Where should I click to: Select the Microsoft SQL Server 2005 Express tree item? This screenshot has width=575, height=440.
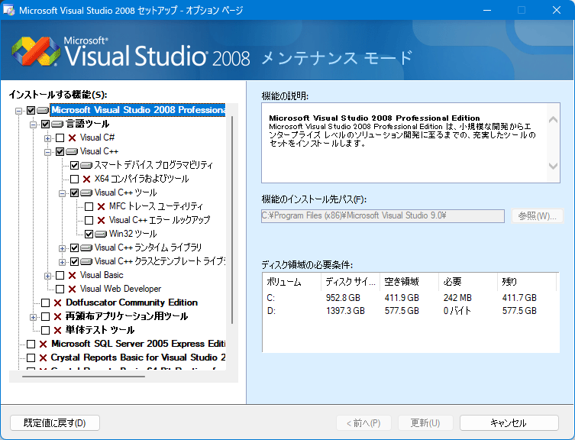[x=138, y=344]
